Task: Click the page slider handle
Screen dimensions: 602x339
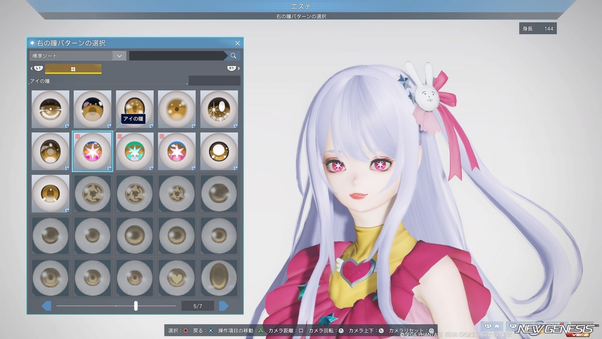Action: click(x=136, y=306)
